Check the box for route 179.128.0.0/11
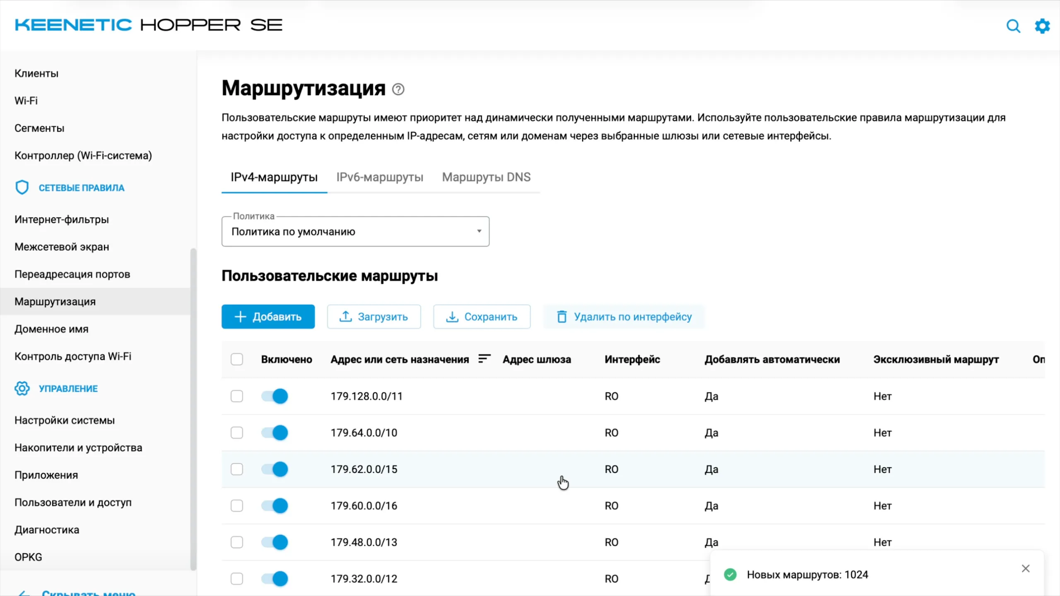This screenshot has width=1060, height=596. (237, 396)
